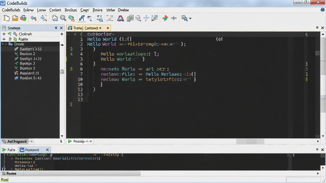Open the Loow menu
The width and height of the screenshot is (326, 183).
[x=41, y=10]
